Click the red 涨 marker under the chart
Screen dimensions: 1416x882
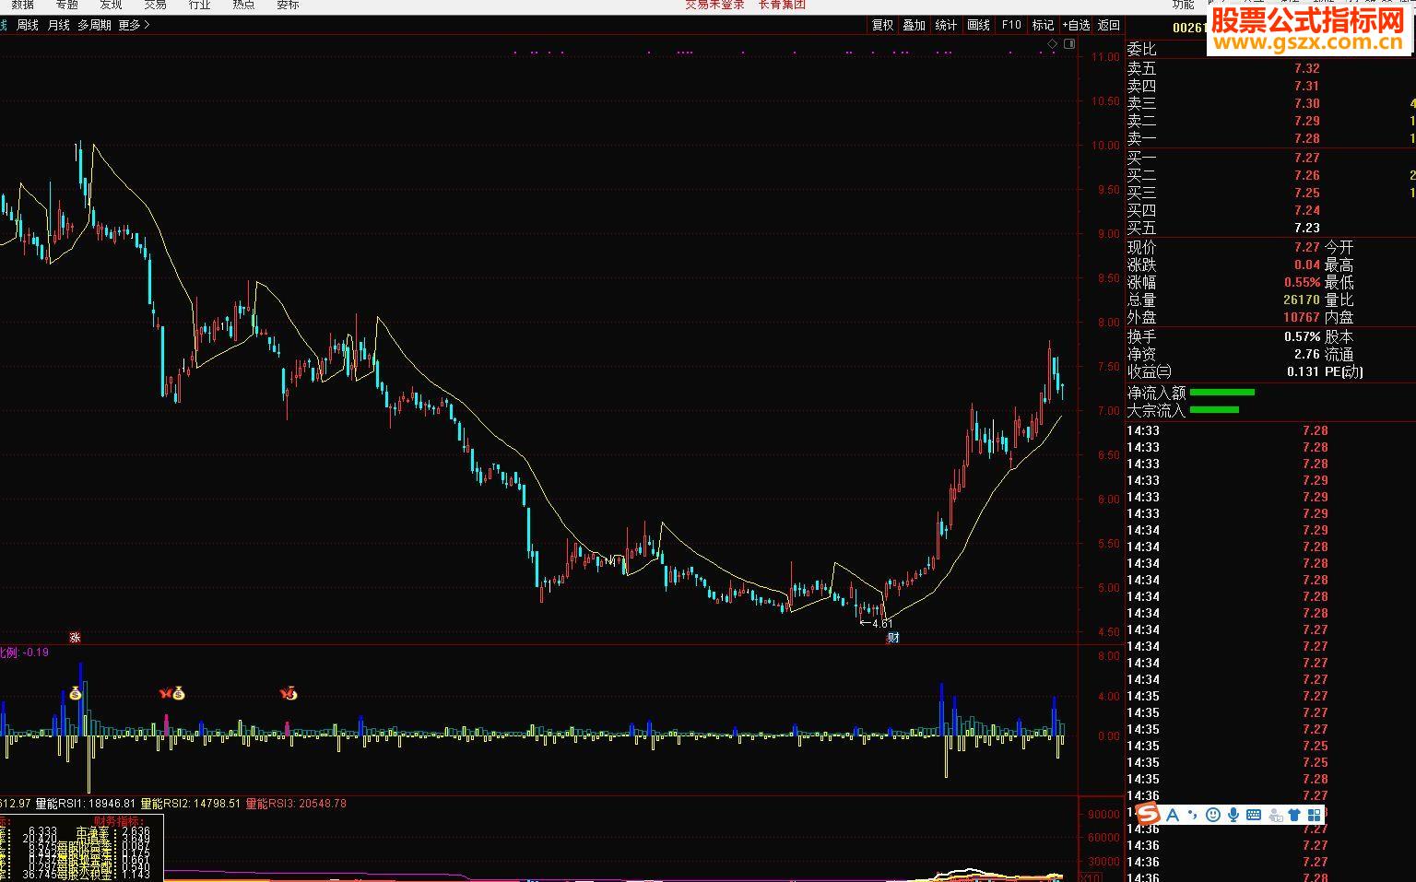click(x=76, y=637)
